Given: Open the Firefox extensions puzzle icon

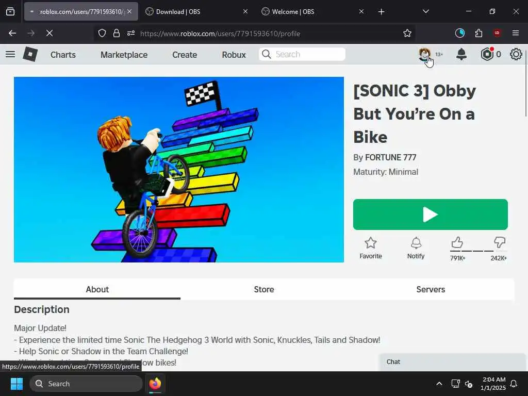Looking at the screenshot, I should coord(478,33).
